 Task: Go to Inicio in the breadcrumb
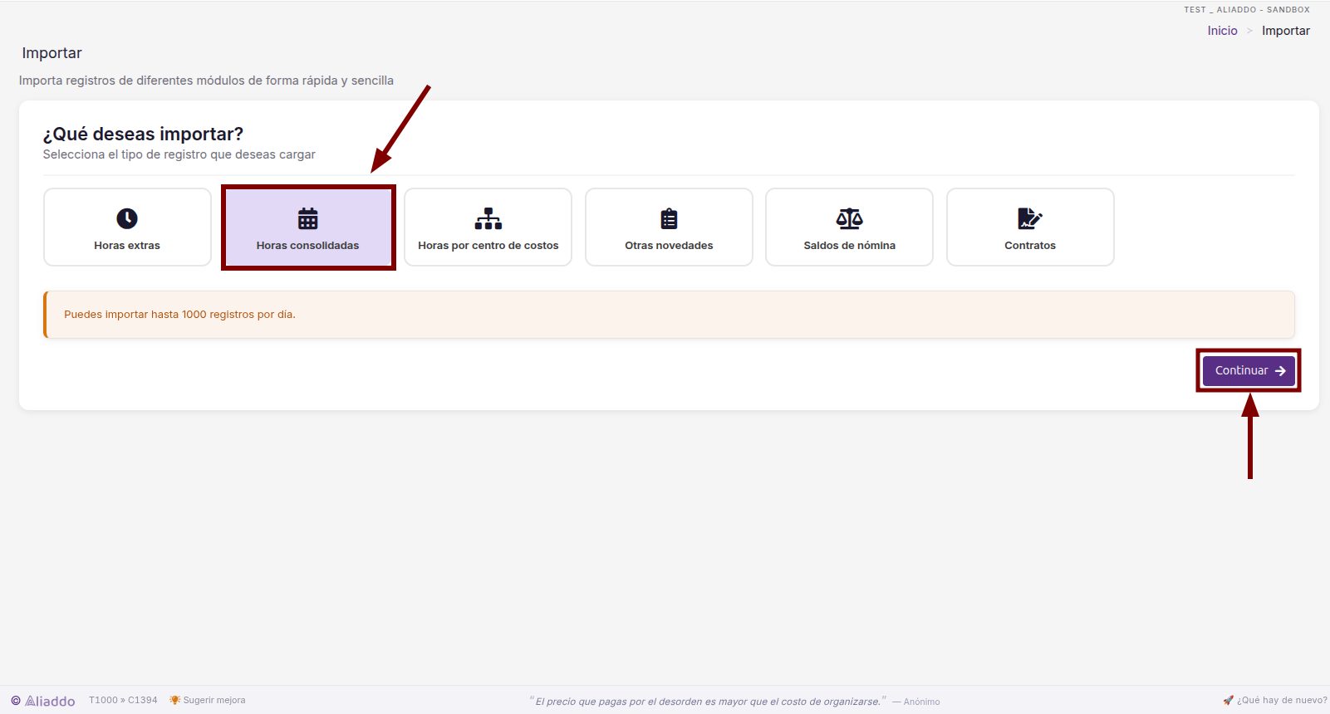coord(1222,31)
